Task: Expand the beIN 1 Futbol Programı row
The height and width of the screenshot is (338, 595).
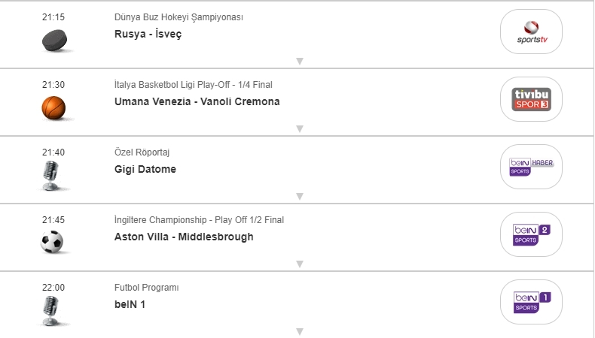Action: (299, 331)
